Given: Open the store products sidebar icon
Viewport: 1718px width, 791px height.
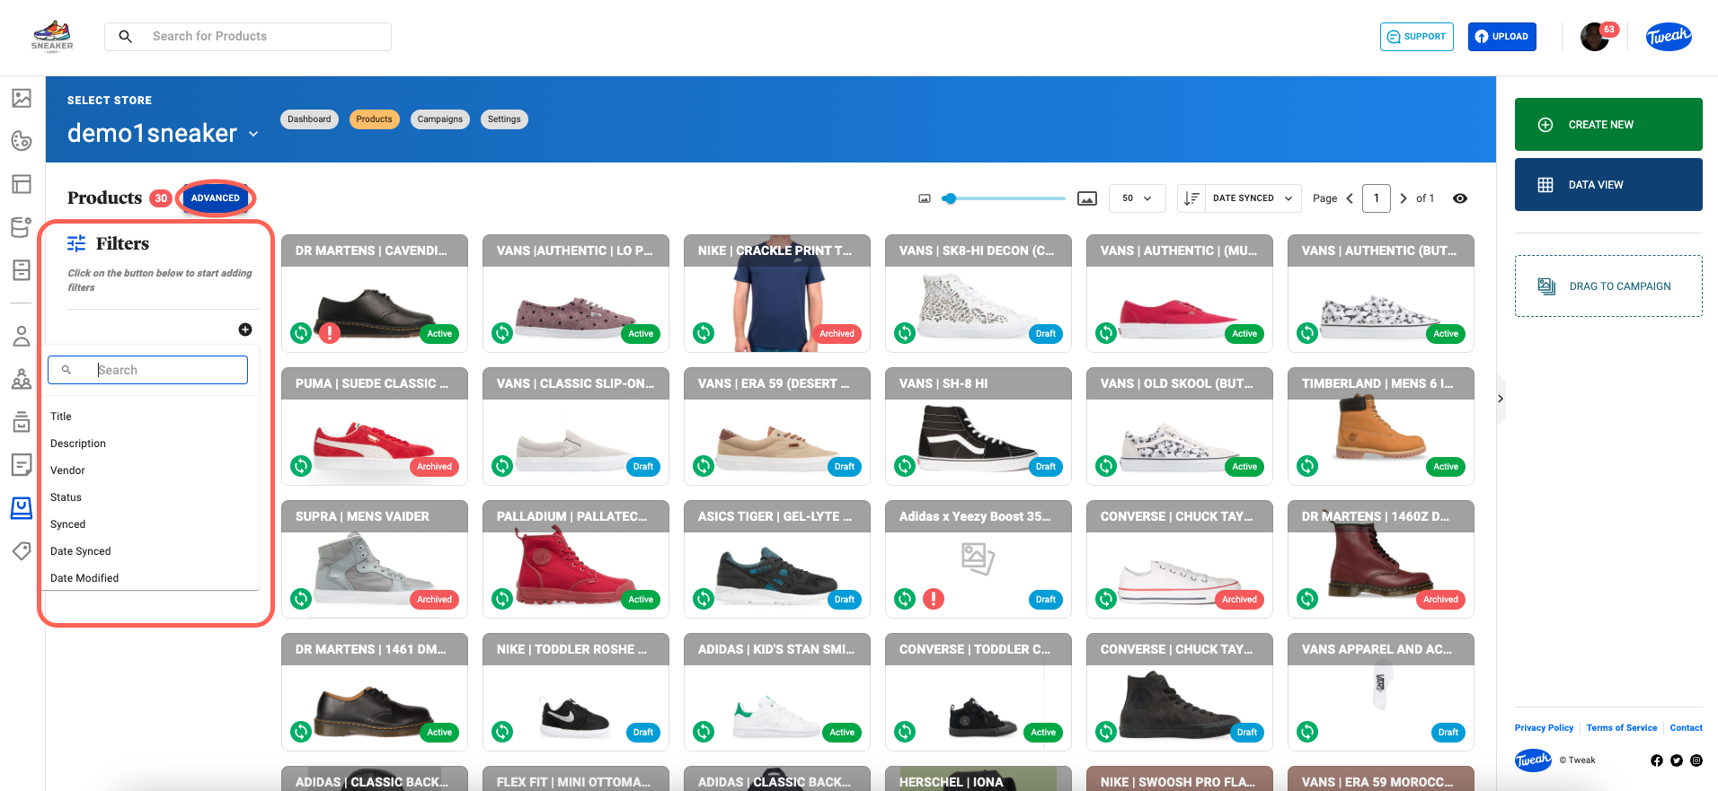Looking at the screenshot, I should click(x=22, y=508).
